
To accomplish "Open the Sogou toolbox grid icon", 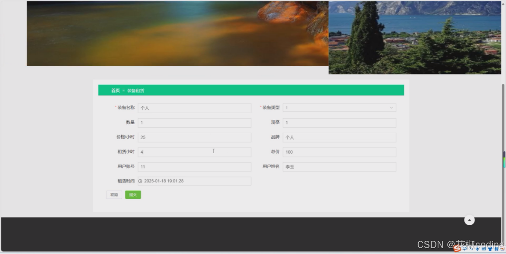I will [x=496, y=249].
